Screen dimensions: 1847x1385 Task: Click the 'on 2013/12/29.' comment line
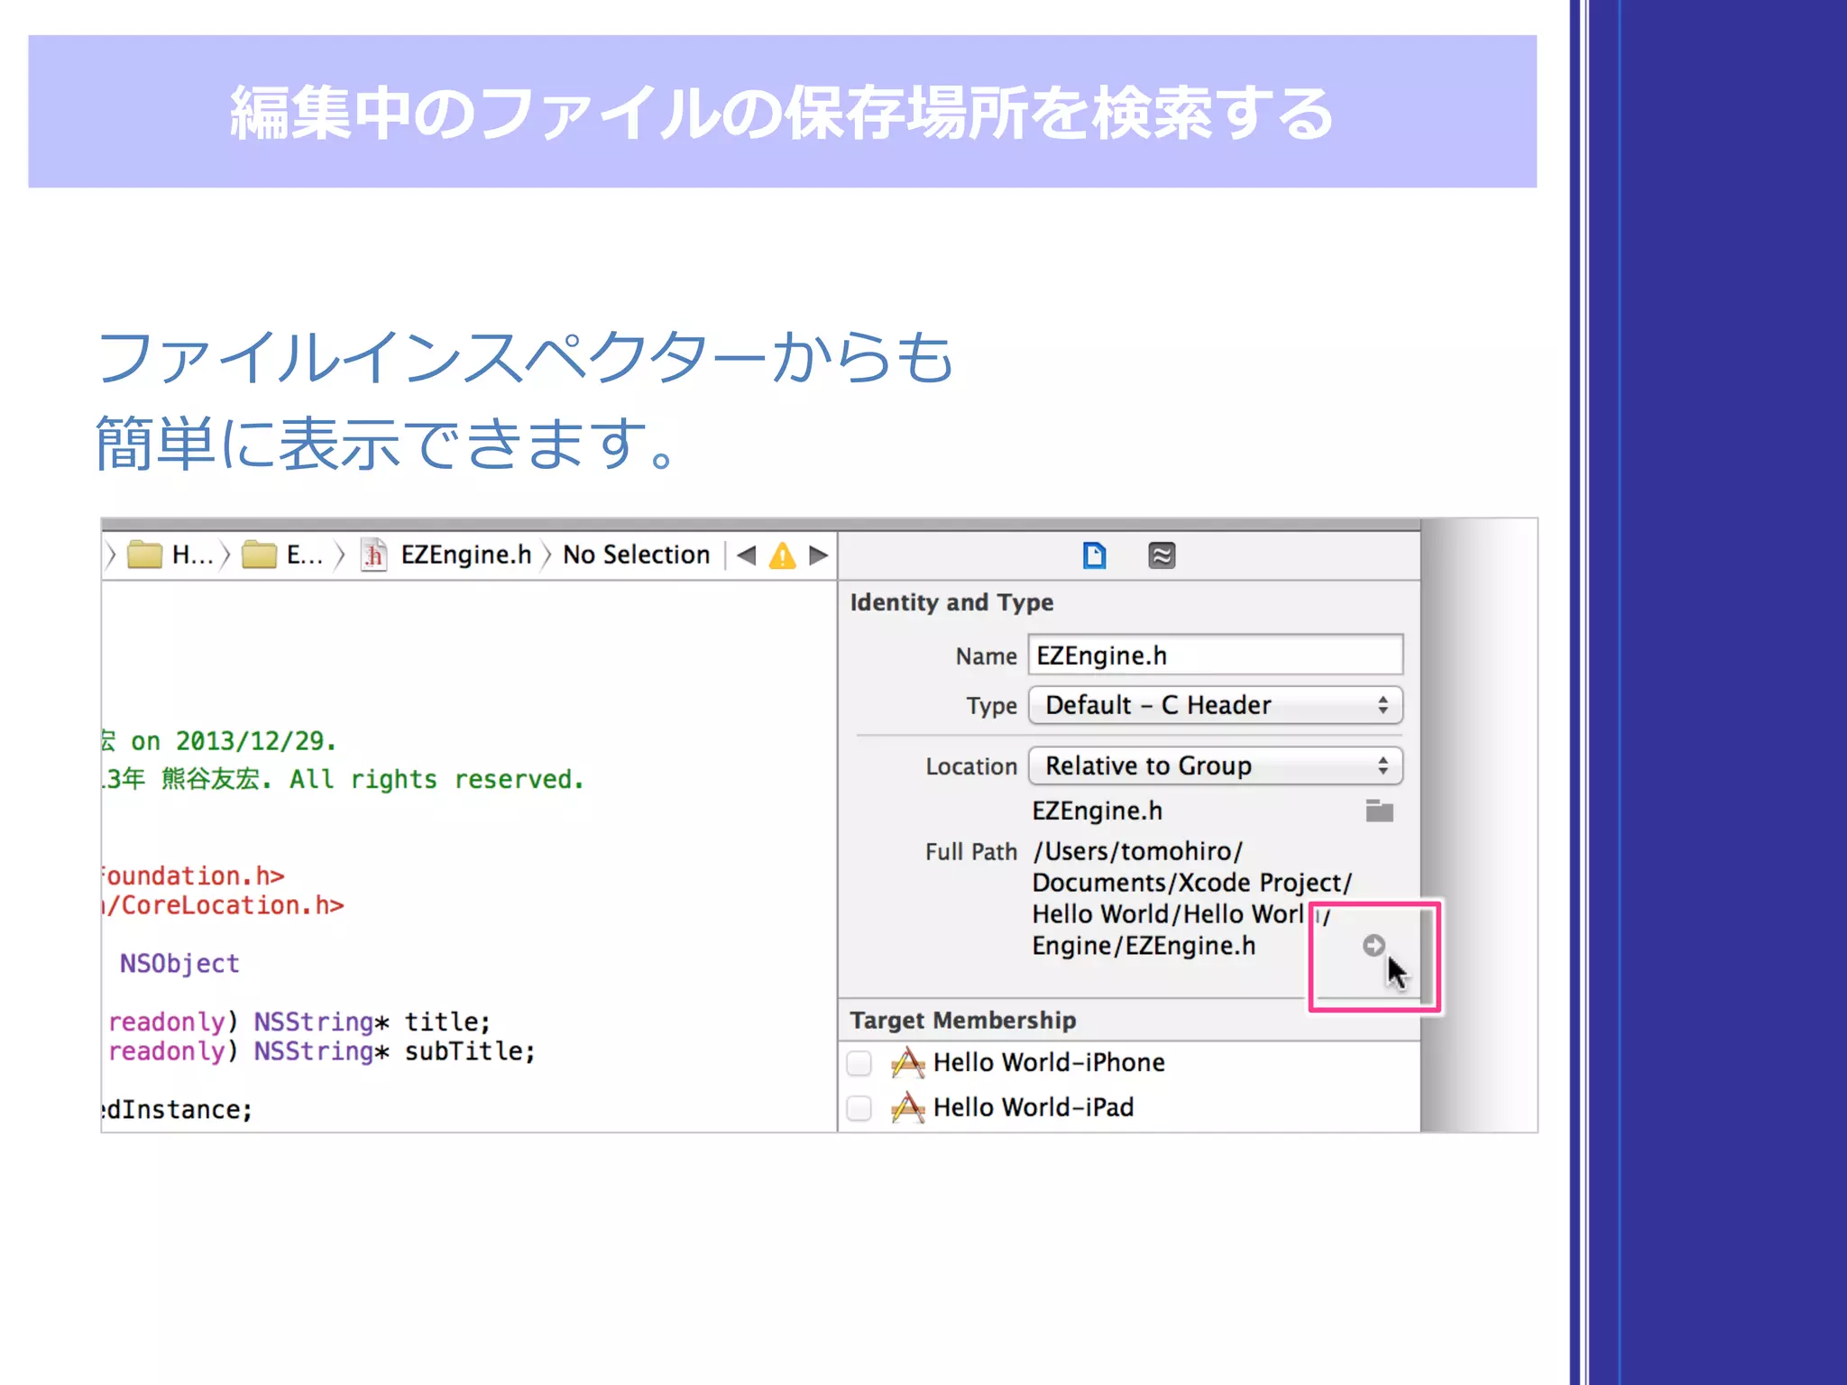[x=219, y=741]
